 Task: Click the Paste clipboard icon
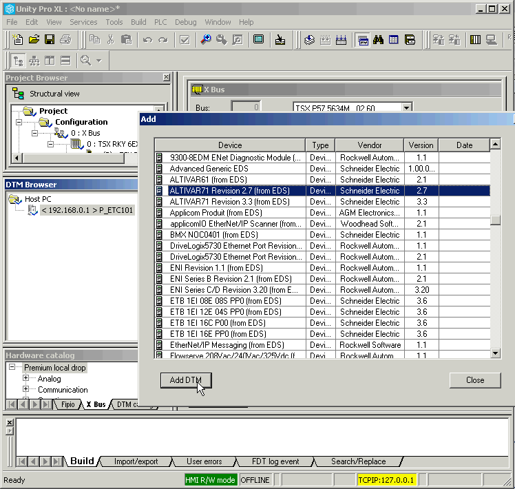coord(127,40)
